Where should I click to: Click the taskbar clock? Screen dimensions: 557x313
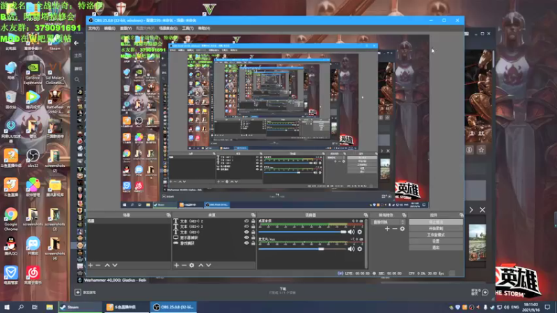coord(531,307)
